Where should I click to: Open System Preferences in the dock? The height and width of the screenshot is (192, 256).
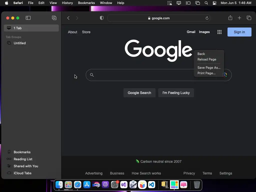[114, 185]
